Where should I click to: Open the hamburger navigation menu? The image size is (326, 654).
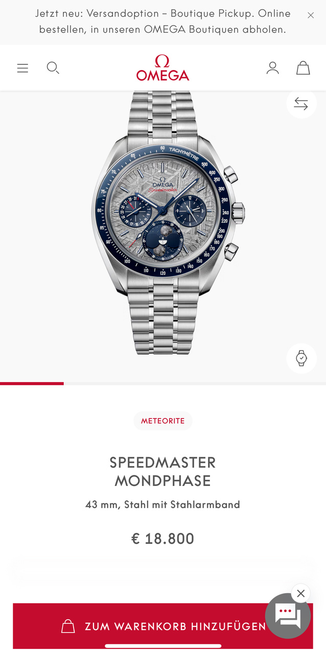point(22,68)
